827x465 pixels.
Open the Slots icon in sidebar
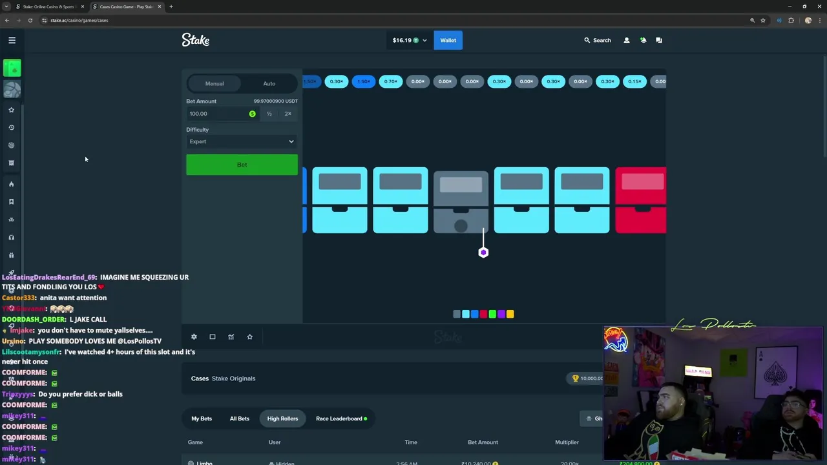[x=11, y=220]
